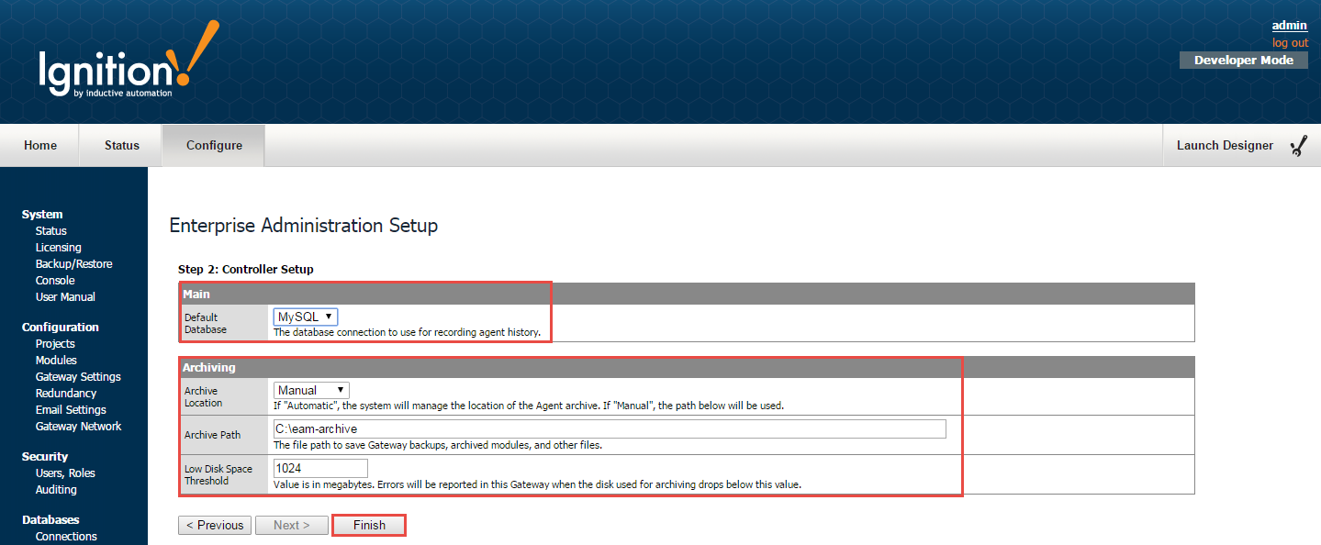
Task: Click the Developer Mode badge
Action: [1244, 60]
